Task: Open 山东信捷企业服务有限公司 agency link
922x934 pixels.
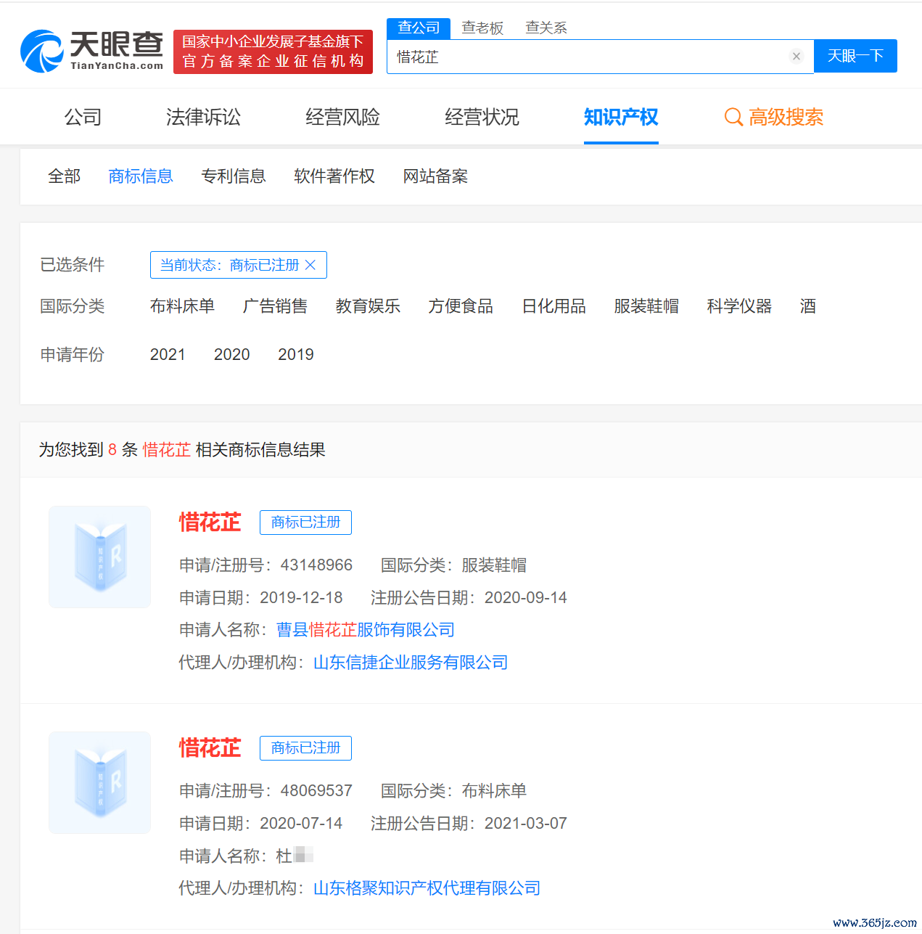Action: 411,663
